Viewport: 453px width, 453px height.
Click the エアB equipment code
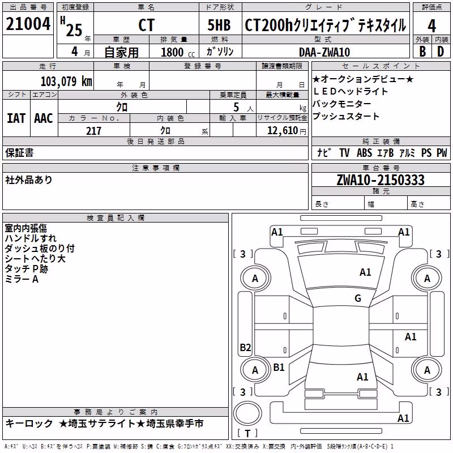tap(386, 152)
